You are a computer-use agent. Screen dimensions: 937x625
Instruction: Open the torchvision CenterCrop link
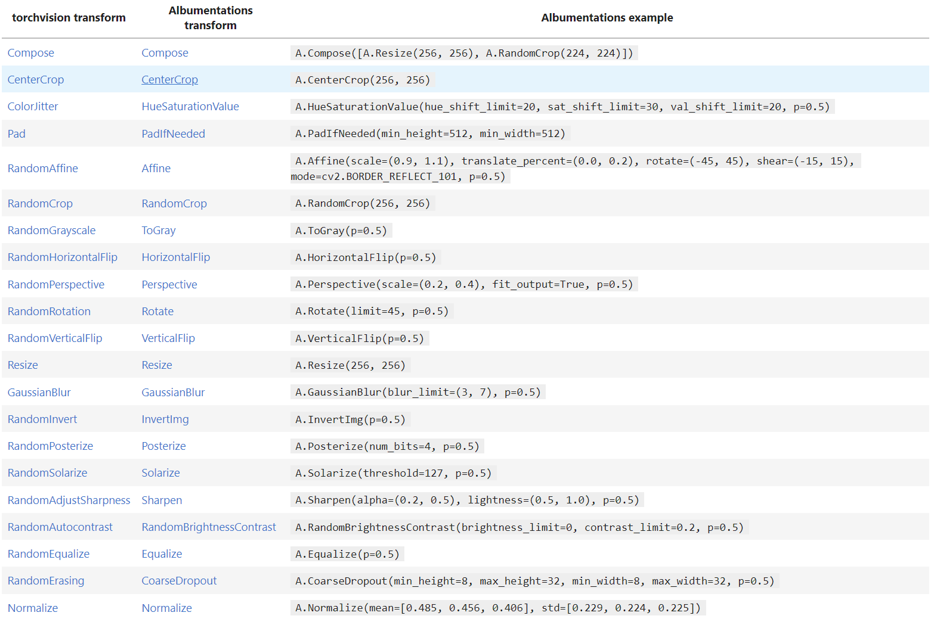[x=35, y=80]
